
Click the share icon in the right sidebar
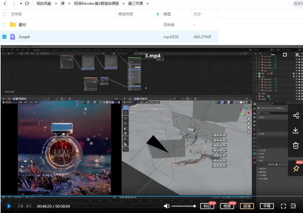tap(295, 115)
